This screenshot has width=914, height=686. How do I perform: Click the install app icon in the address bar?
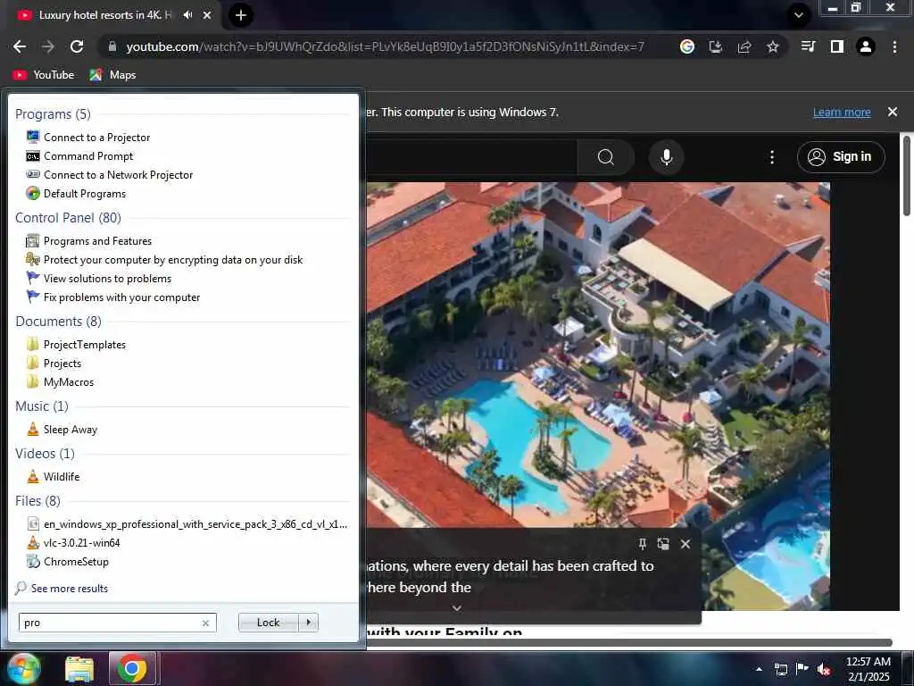pyautogui.click(x=716, y=46)
